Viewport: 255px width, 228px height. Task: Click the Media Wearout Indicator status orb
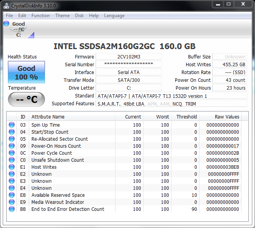tap(12, 202)
